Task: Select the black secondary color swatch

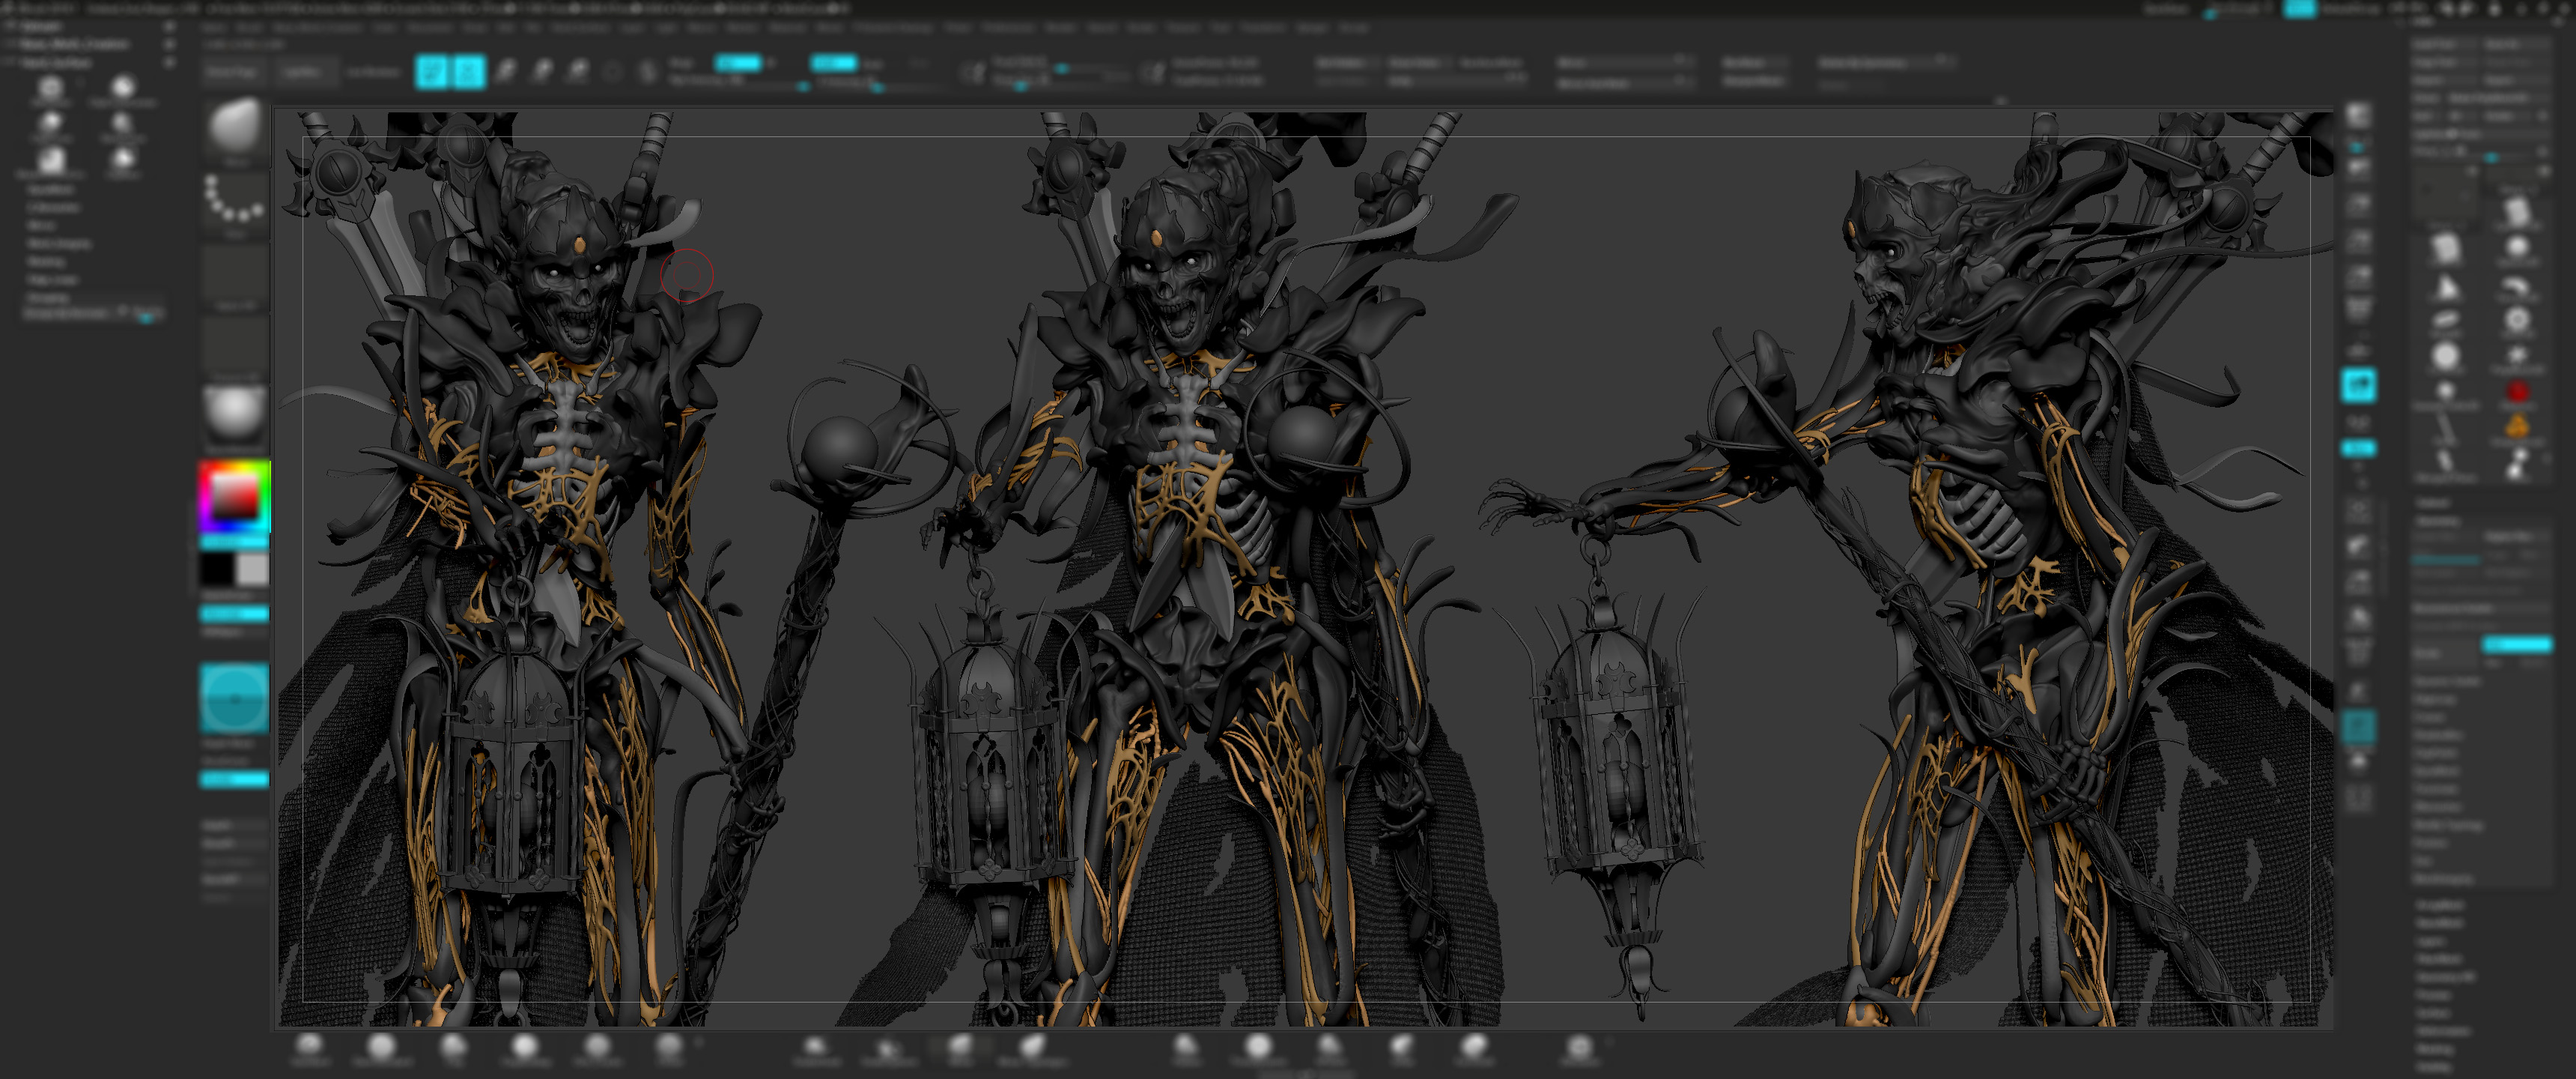Action: 216,569
